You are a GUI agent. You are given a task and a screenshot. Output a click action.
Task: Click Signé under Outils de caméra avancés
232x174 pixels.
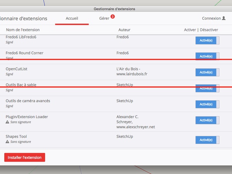click(9, 106)
